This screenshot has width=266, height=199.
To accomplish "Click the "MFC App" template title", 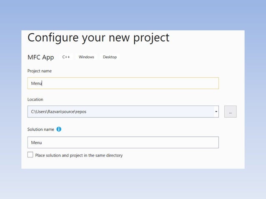I will [41, 57].
